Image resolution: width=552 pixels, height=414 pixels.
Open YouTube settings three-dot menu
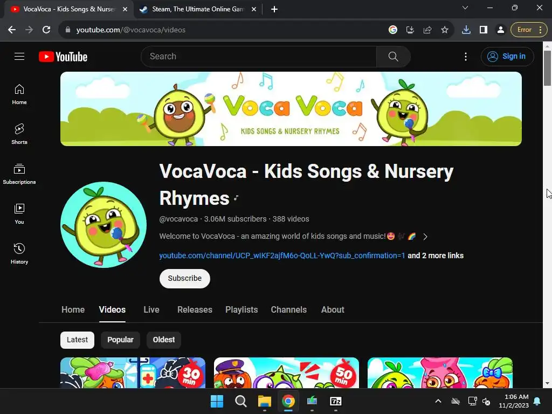coord(465,57)
